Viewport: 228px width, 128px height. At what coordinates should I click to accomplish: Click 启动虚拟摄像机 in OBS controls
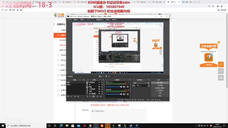point(160,88)
